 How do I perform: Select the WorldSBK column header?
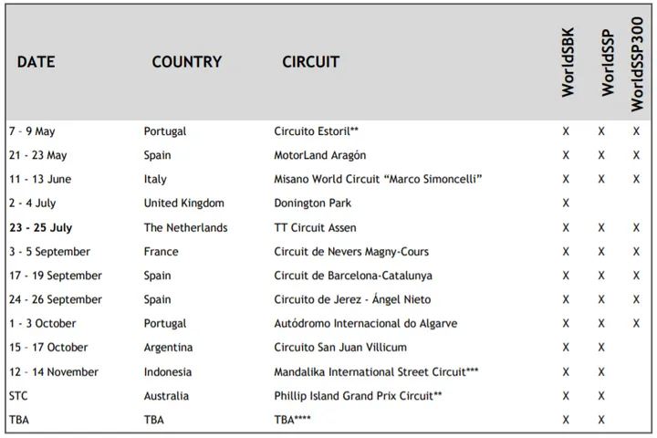pyautogui.click(x=568, y=62)
